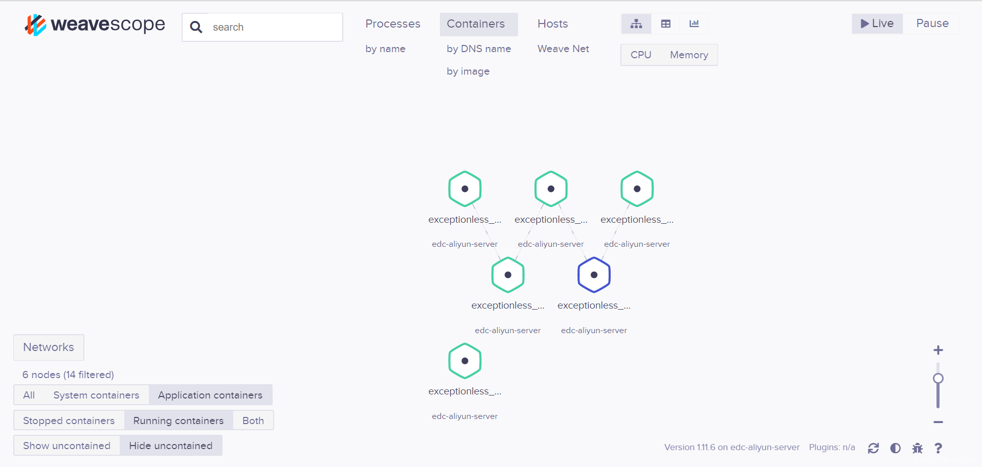Zoom in with the plus icon
The width and height of the screenshot is (982, 467).
tap(938, 351)
